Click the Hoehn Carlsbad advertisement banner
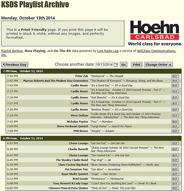Screen dimensions: 184x191 [155, 33]
